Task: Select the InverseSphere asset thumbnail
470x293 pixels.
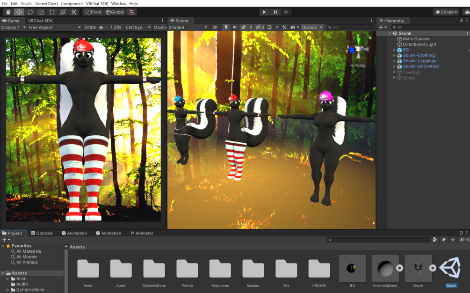Action: pos(385,268)
